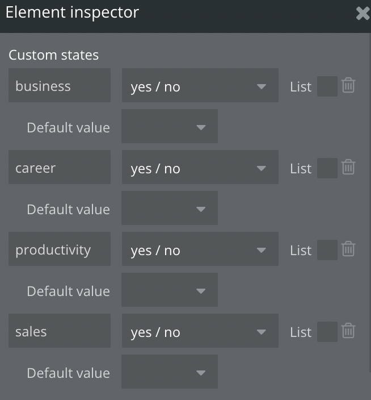Choose default value for productivity state
This screenshot has width=371, height=400.
coord(170,290)
